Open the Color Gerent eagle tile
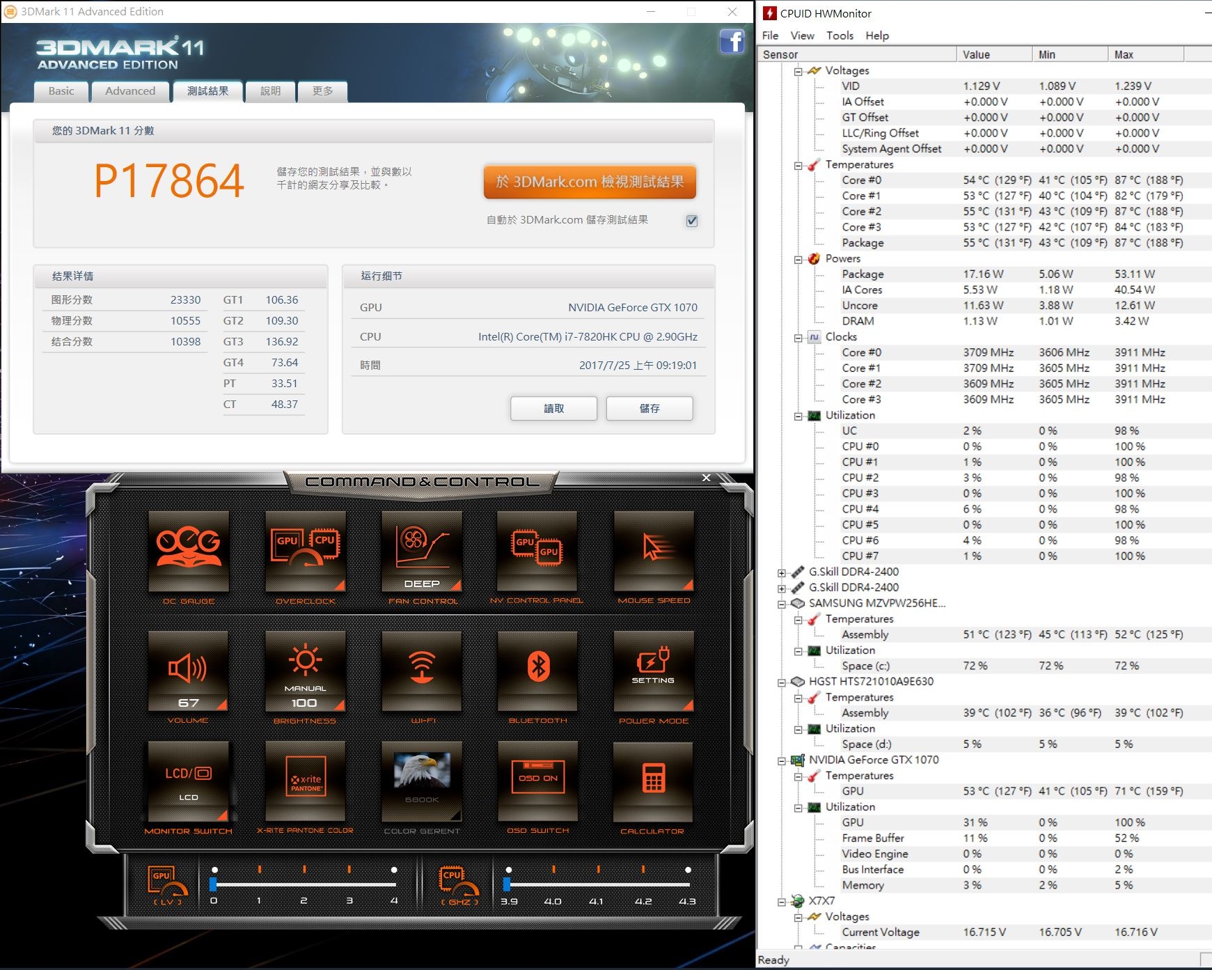 coord(422,781)
